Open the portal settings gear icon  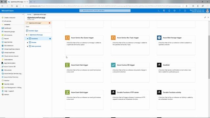pos(175,10)
